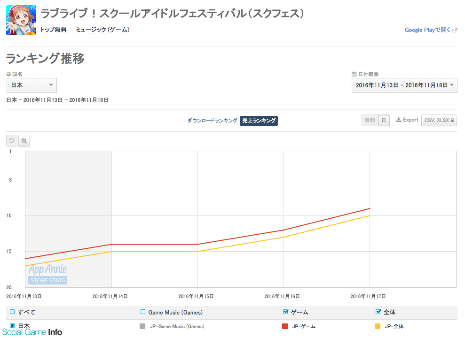Click the globe icon beside 国名
Image resolution: width=465 pixels, height=338 pixels.
click(x=8, y=74)
